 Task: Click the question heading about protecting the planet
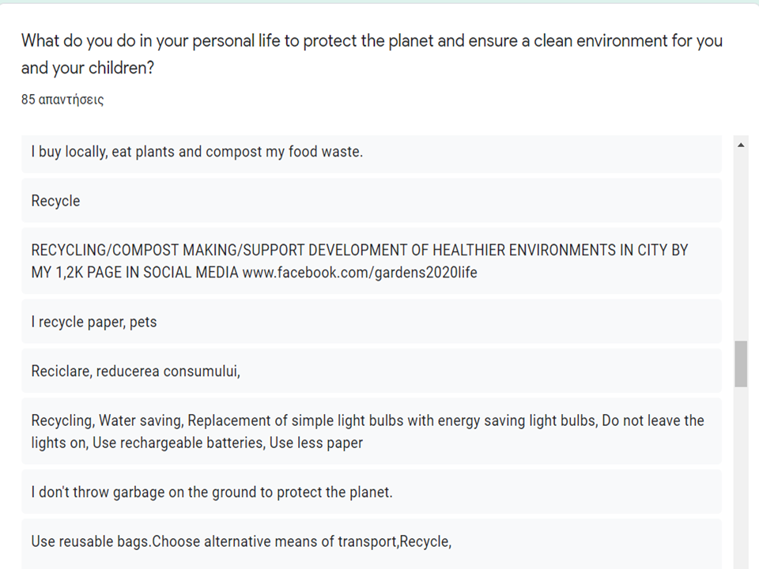point(372,41)
